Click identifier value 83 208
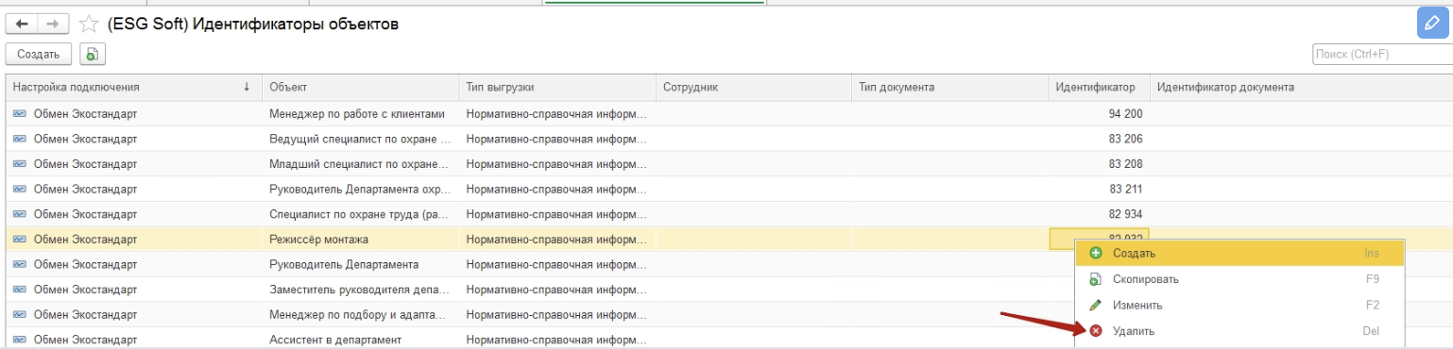 [1125, 164]
